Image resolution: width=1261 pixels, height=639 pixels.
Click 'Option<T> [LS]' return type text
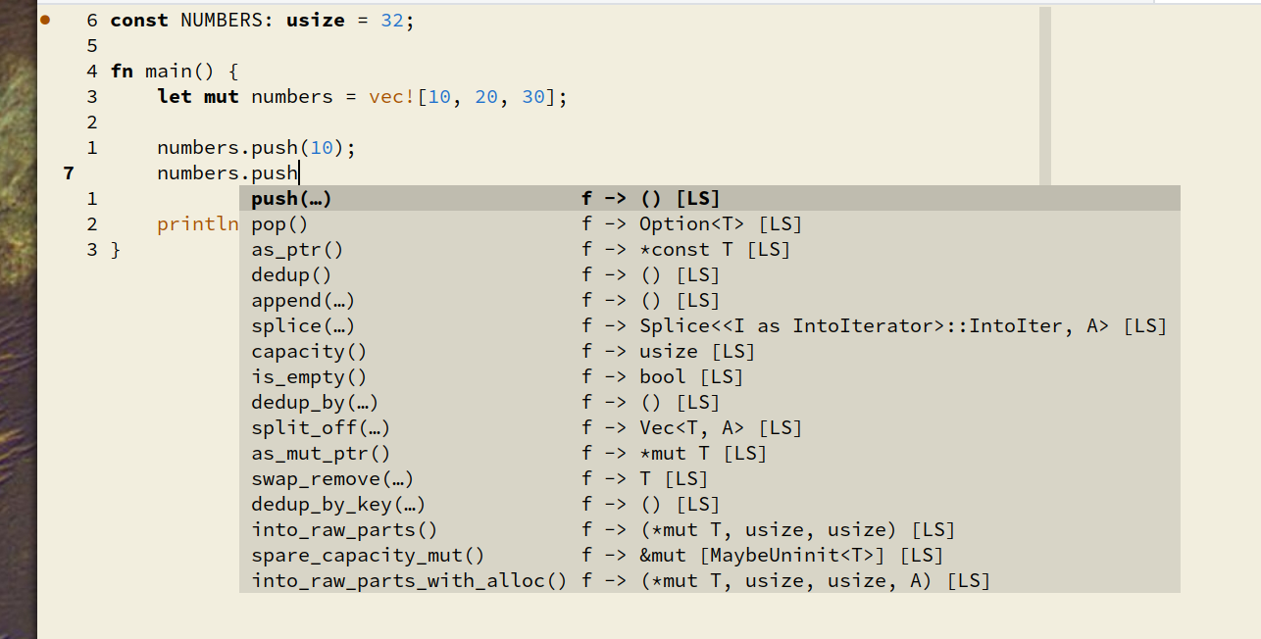click(x=721, y=224)
